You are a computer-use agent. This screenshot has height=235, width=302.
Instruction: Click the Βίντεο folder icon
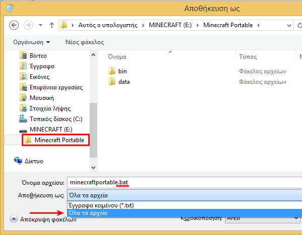click(x=23, y=55)
